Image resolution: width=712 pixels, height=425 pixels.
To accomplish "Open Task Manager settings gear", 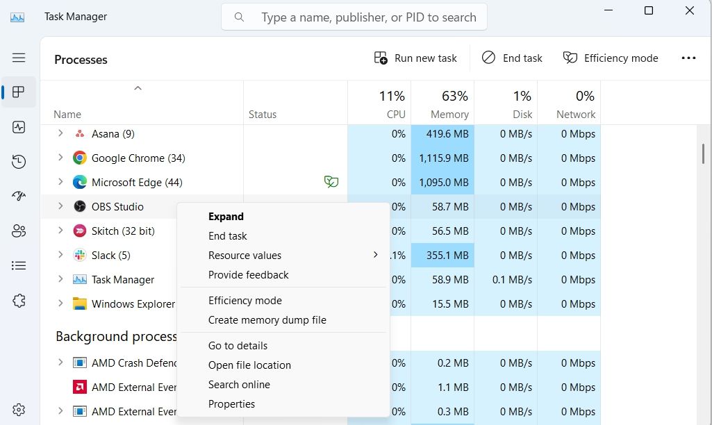I will coord(19,410).
